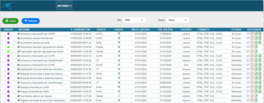Click help icon beside Suministros activos por tarifa
Image resolution: width=264 pixels, height=103 pixels.
point(18,43)
